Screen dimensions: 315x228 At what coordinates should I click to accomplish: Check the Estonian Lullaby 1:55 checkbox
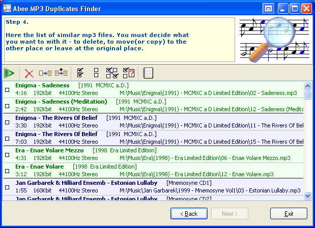(x=7, y=187)
